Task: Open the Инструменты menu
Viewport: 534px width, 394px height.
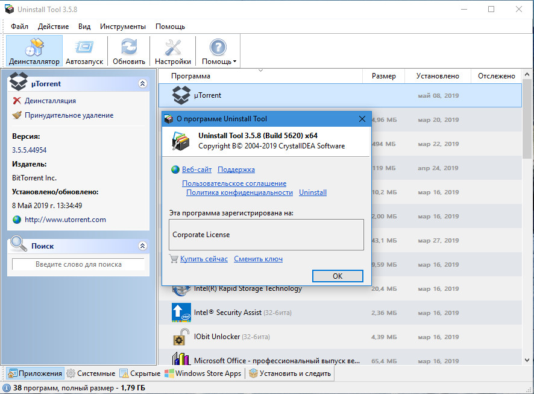Action: pos(123,27)
